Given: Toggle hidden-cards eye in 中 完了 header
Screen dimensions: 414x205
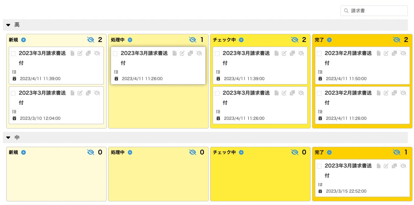Looking at the screenshot, I should pos(397,153).
